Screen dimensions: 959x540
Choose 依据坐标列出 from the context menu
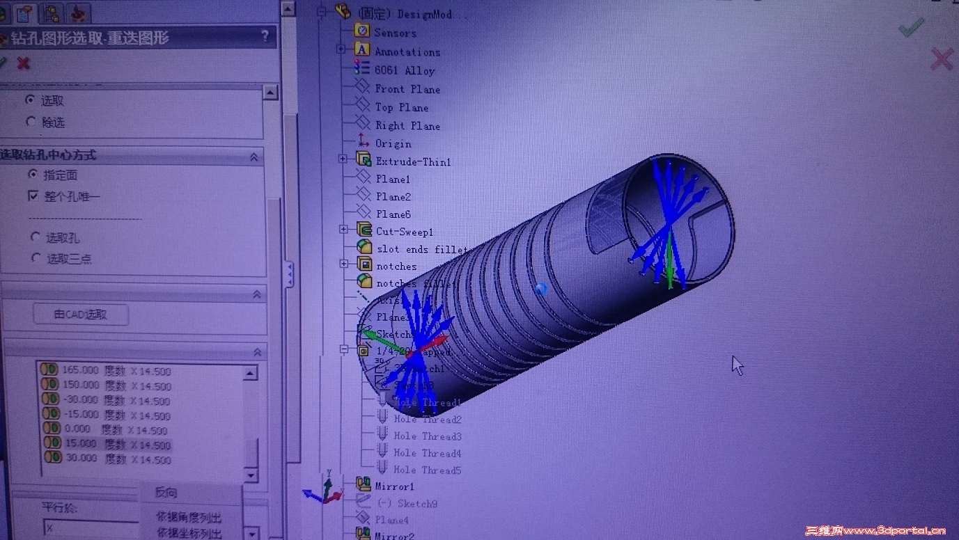[x=188, y=533]
